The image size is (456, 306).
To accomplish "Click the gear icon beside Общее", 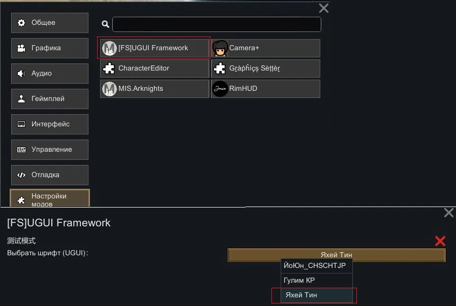I will click(21, 23).
